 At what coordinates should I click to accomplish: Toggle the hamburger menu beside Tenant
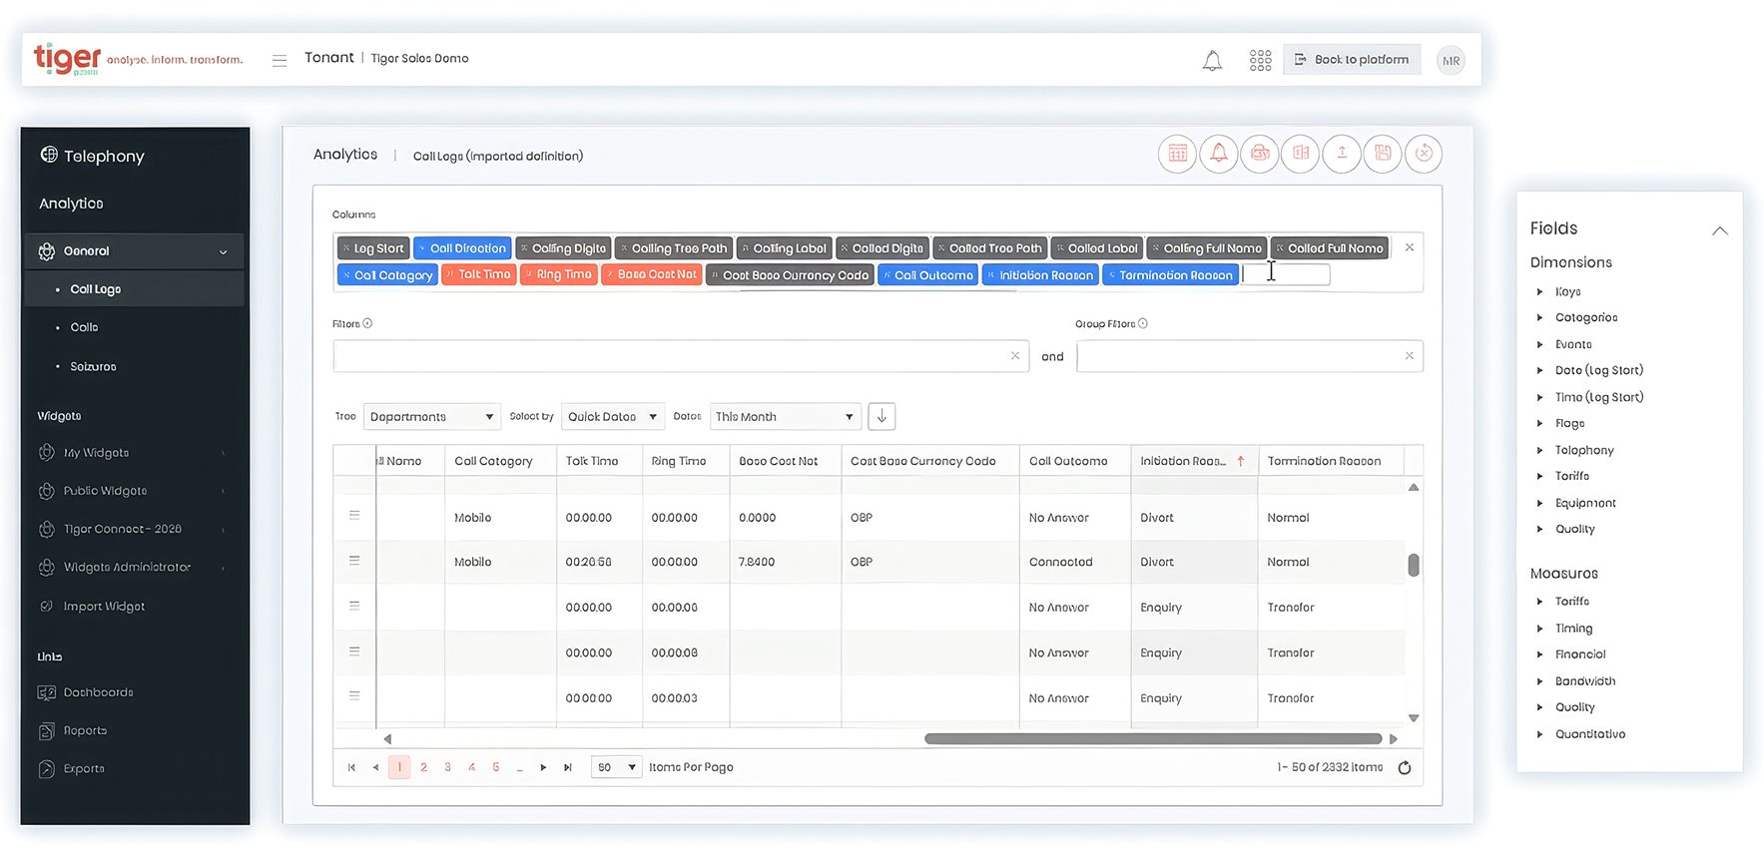click(280, 60)
